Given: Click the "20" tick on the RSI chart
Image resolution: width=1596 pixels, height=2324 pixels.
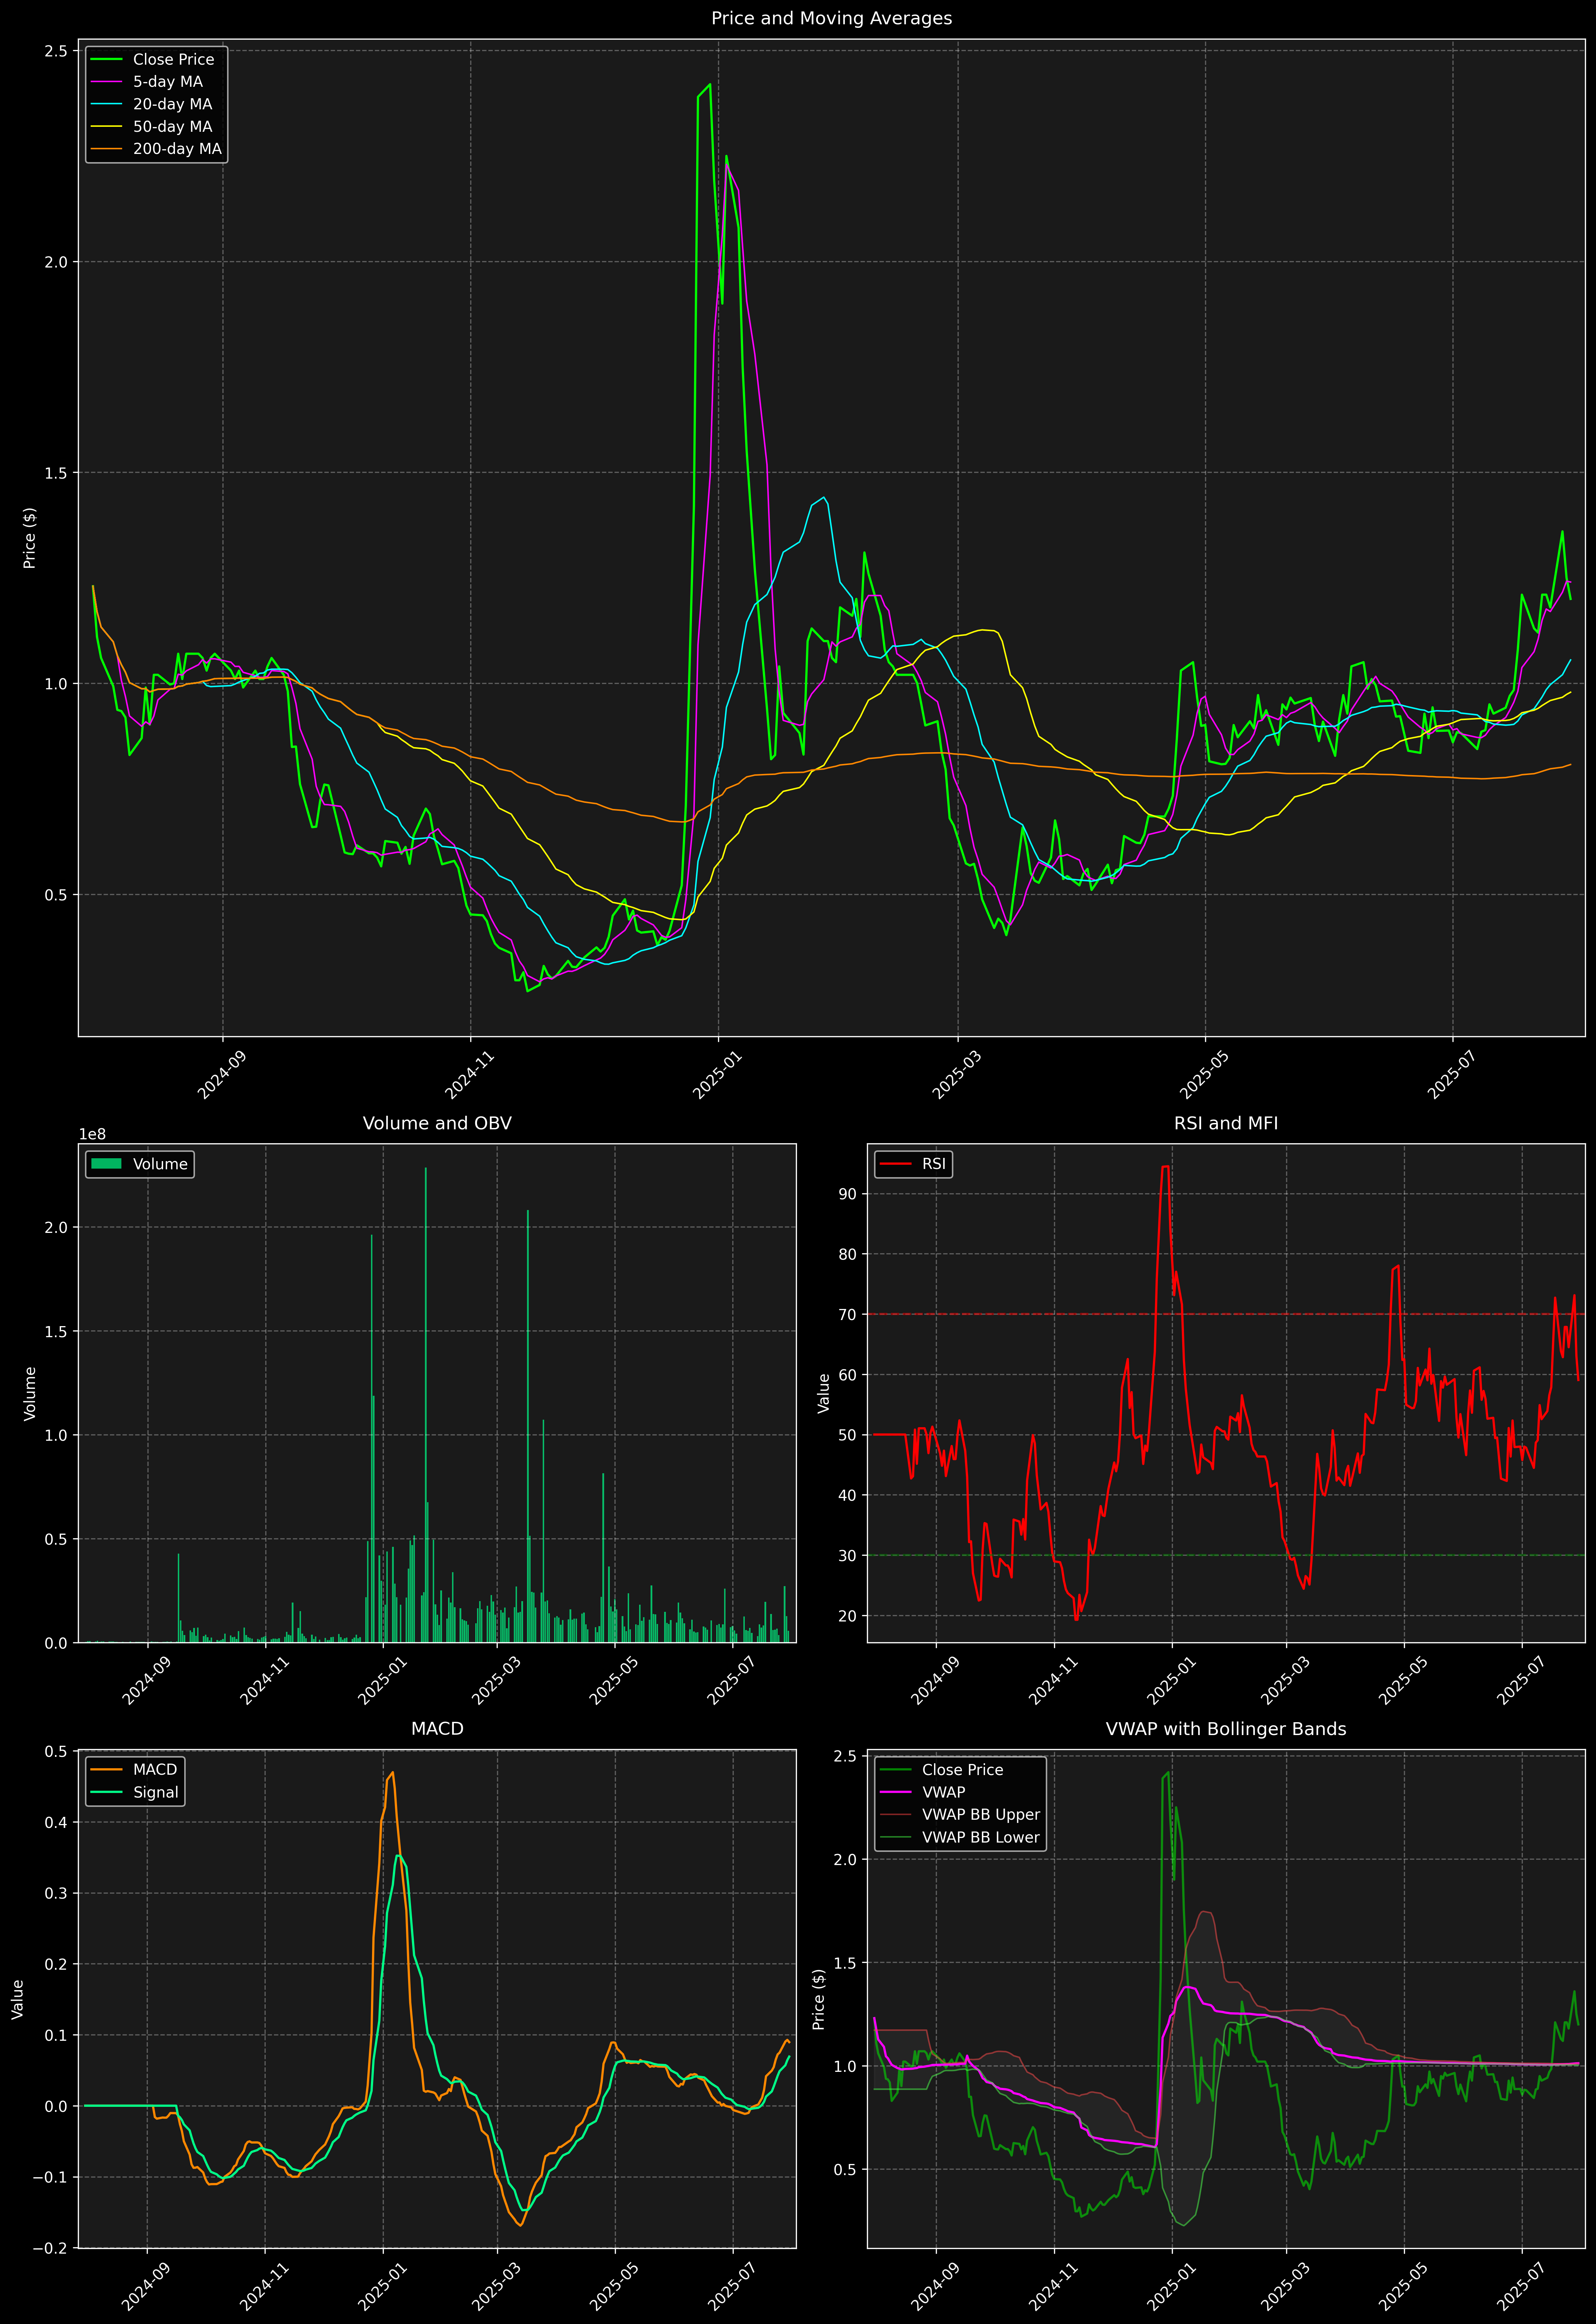Looking at the screenshot, I should coord(848,1616).
